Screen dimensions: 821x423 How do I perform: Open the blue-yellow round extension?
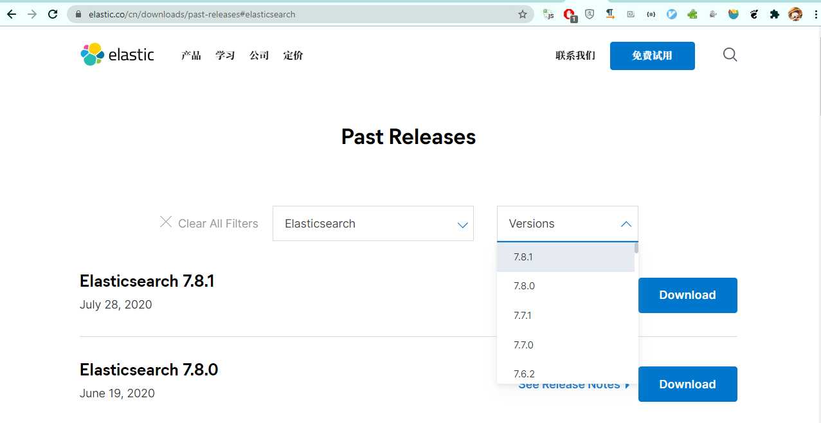coord(733,14)
